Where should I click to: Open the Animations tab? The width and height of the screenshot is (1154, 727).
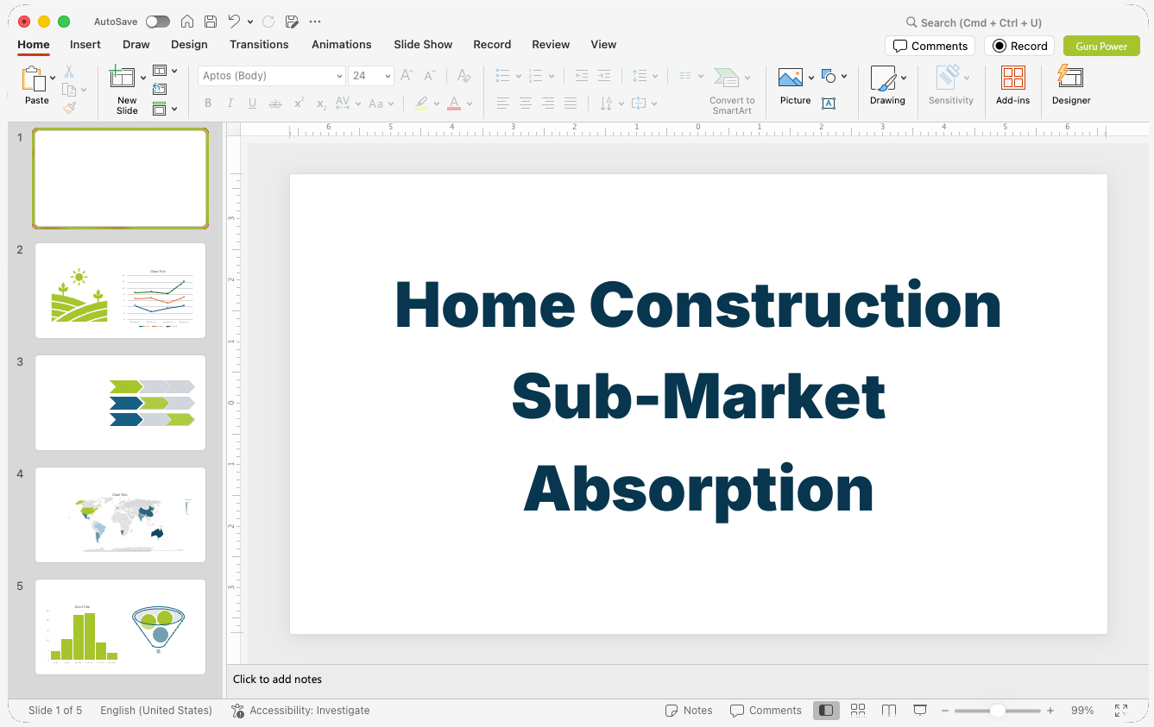[x=342, y=44]
